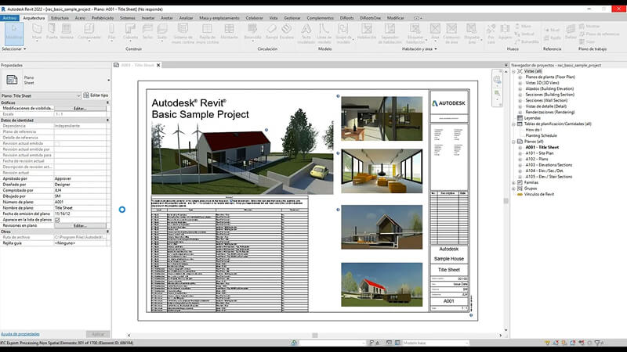This screenshot has width=627, height=352.
Task: Expand the Familias tree node
Action: pyautogui.click(x=514, y=182)
